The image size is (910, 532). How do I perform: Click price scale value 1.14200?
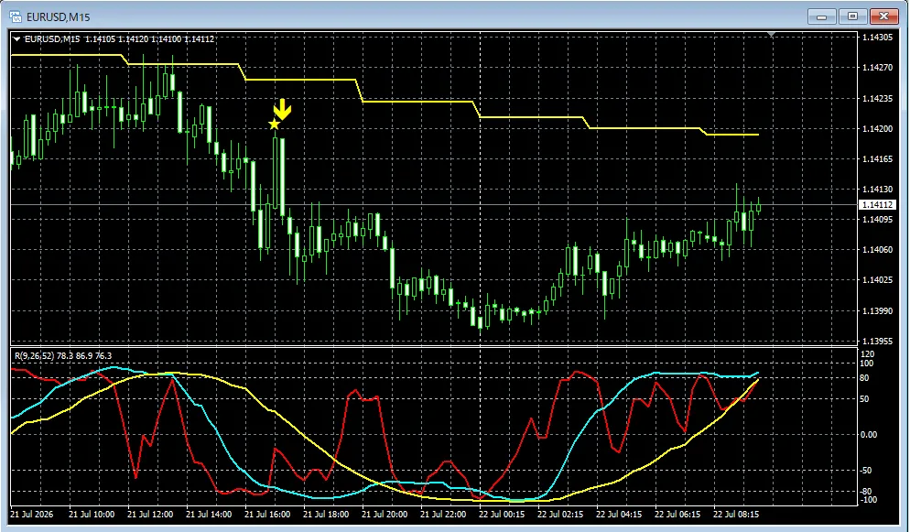point(877,129)
